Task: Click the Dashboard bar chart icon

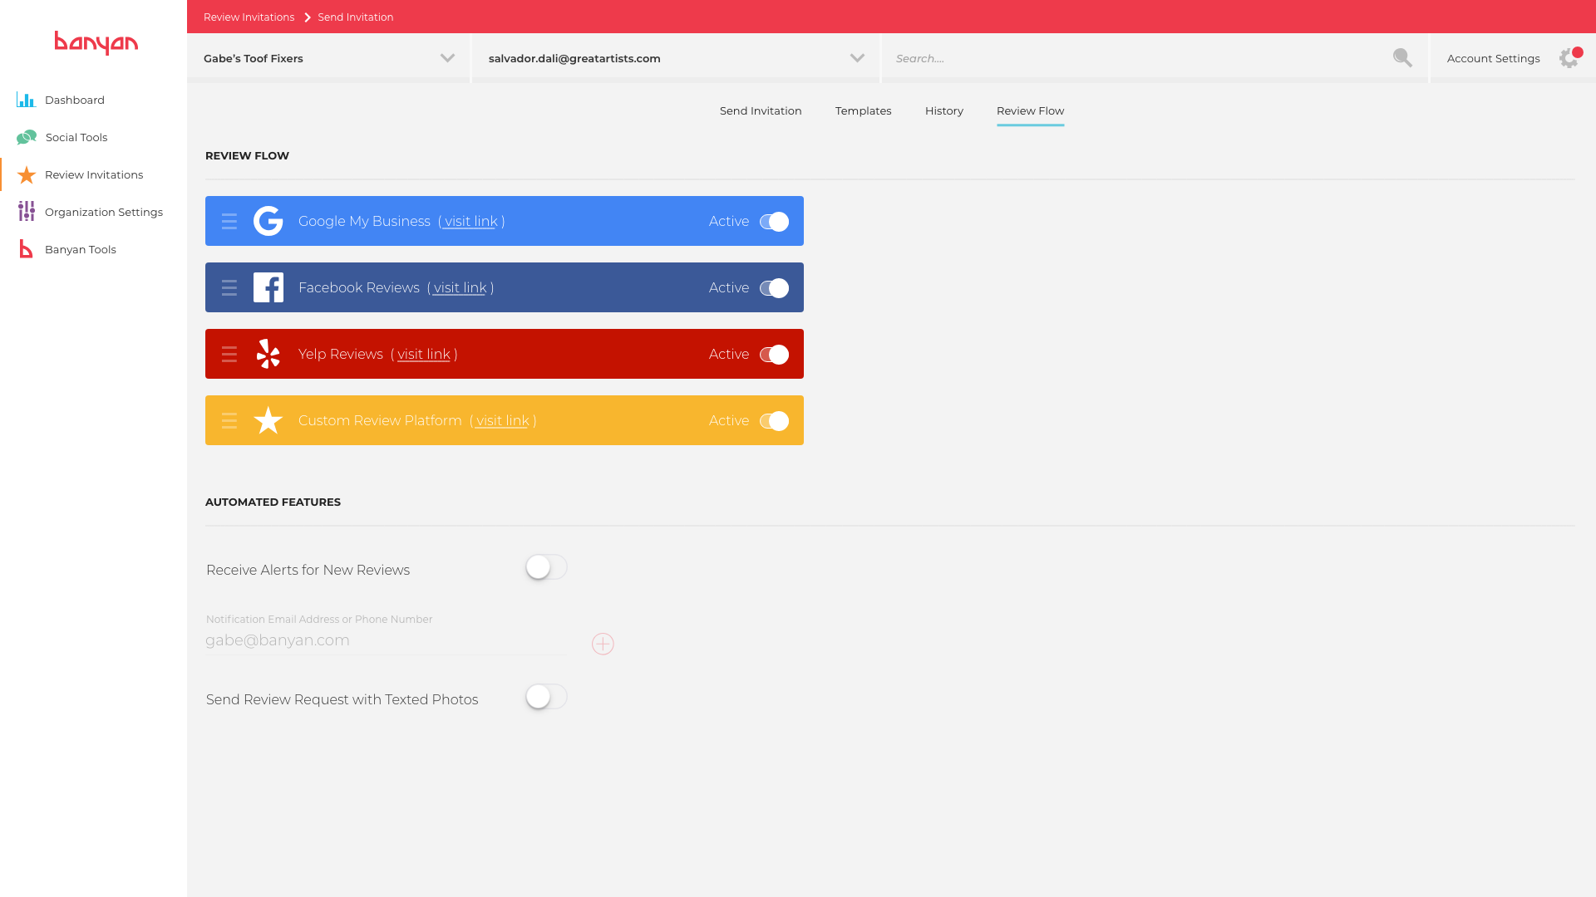Action: [x=26, y=100]
